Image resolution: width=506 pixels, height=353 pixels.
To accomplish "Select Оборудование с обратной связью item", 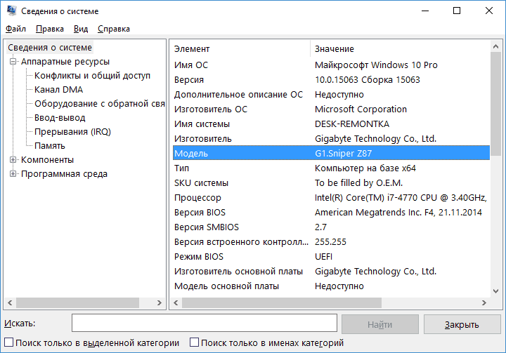I will point(100,103).
